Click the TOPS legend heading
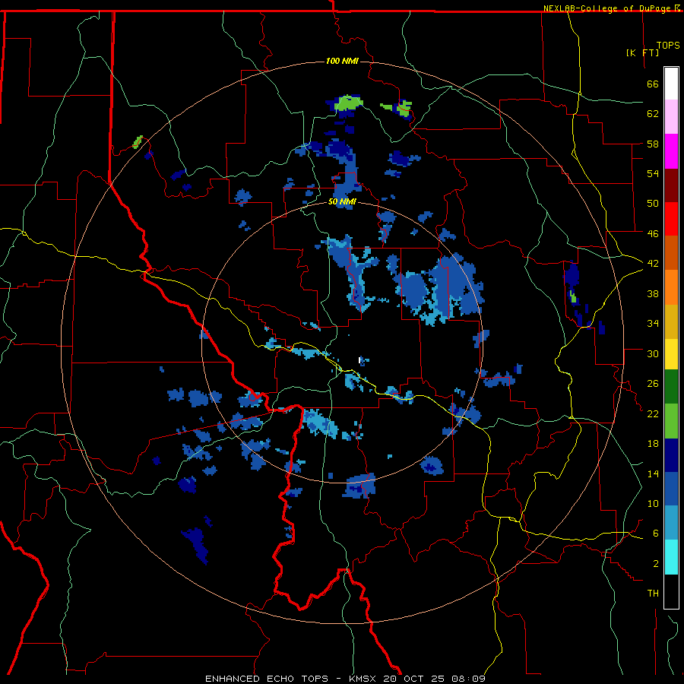The width and height of the screenshot is (684, 684). [x=668, y=45]
